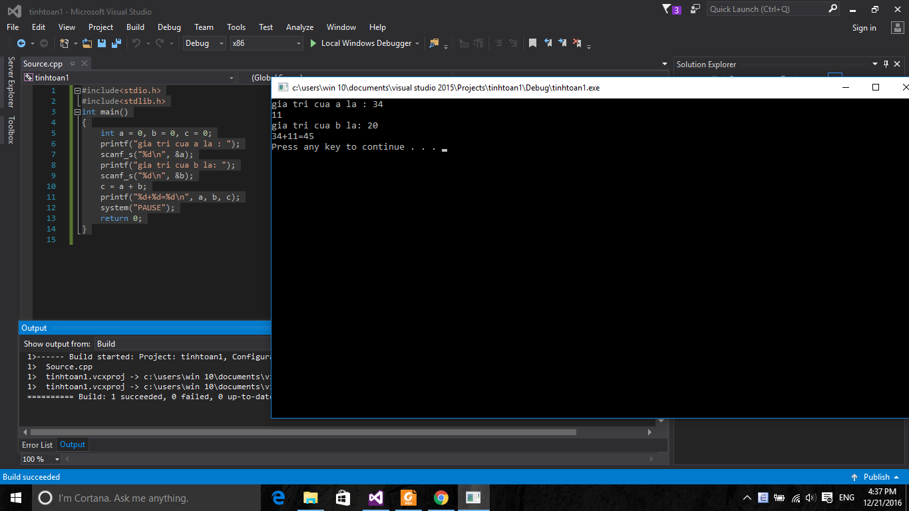
Task: Open the Debug configuration dropdown
Action: 205,43
